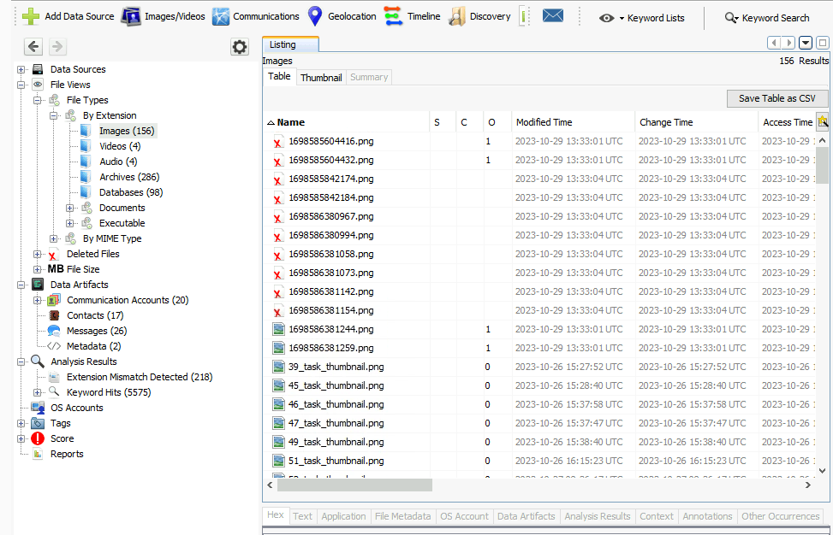This screenshot has width=833, height=535.
Task: Expand the By MIME Type node
Action: click(x=54, y=238)
